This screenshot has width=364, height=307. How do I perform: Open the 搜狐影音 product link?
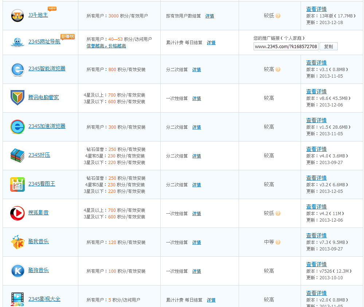39,213
